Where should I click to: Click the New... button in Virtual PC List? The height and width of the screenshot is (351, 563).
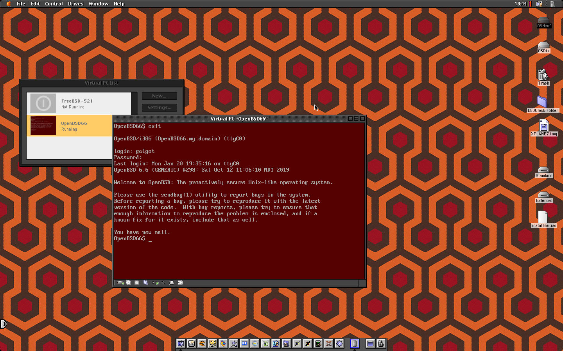click(159, 96)
